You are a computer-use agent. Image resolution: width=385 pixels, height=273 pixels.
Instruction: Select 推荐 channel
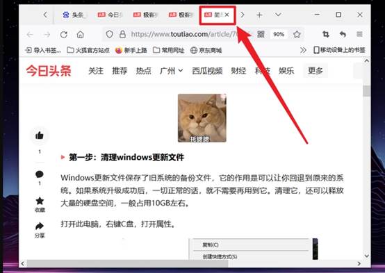[x=120, y=71]
